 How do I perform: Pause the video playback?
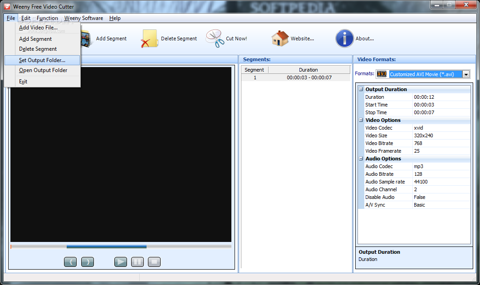pyautogui.click(x=137, y=262)
